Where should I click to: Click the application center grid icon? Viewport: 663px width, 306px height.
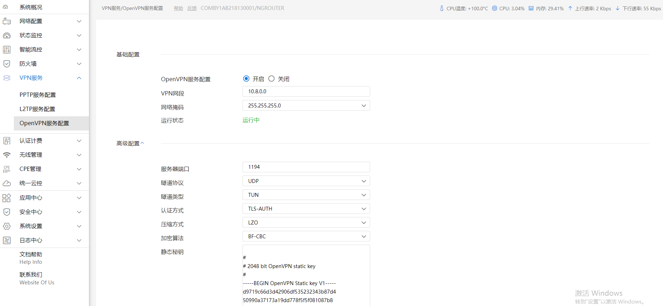7,198
